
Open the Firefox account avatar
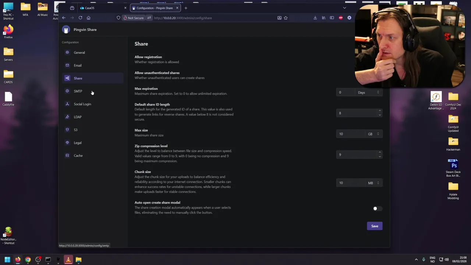[349, 18]
